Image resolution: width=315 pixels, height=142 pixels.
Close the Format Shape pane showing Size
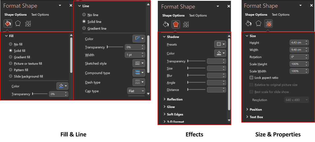[x=311, y=6]
